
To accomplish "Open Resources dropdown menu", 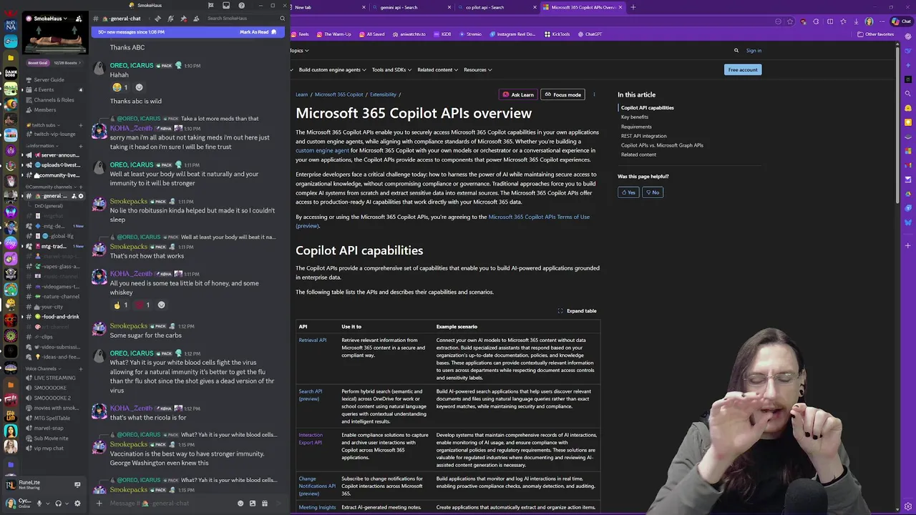I will pyautogui.click(x=477, y=70).
